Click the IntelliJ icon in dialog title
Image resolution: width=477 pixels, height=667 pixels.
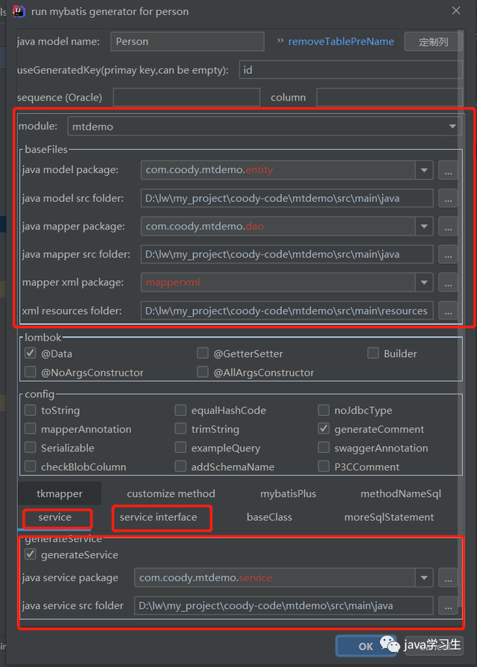19,11
